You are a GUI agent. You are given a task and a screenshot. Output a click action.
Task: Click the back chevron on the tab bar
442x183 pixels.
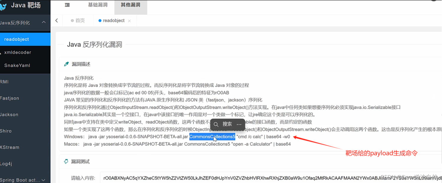tap(56, 20)
